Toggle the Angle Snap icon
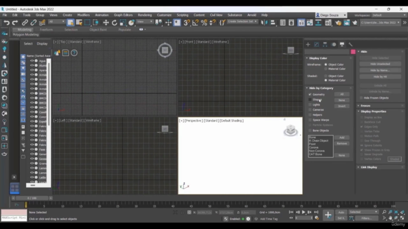The width and height of the screenshot is (408, 229). [x=195, y=23]
